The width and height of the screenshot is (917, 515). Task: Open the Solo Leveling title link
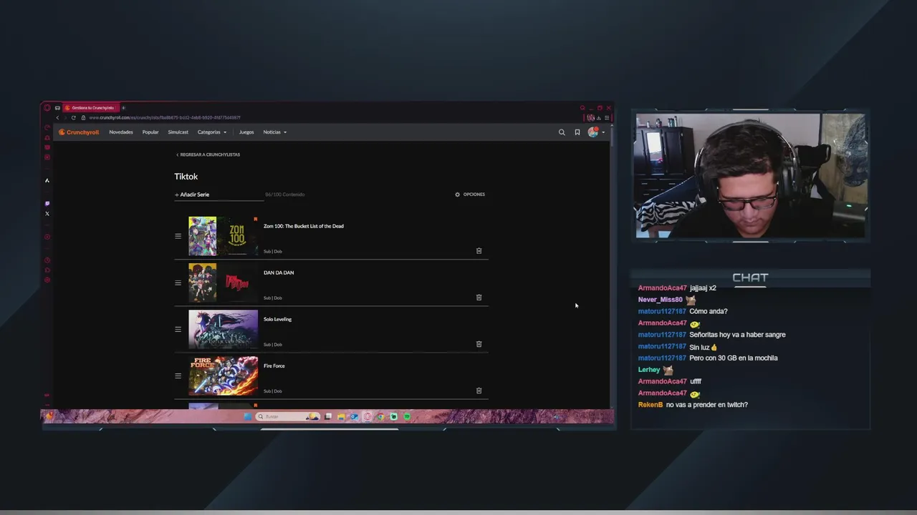(x=278, y=319)
